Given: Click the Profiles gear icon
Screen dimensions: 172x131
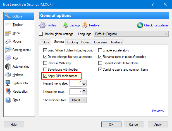Looking at the screenshot, I should pyautogui.click(x=42, y=25).
